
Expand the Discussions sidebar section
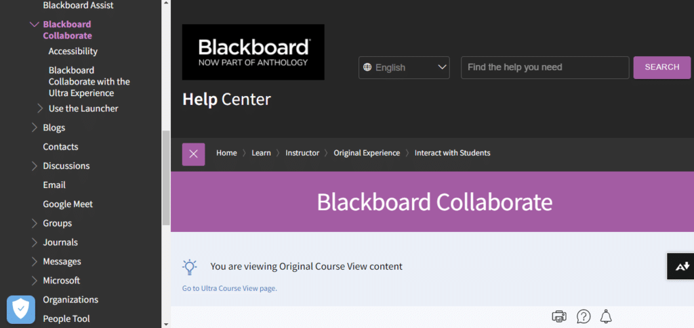pyautogui.click(x=35, y=166)
